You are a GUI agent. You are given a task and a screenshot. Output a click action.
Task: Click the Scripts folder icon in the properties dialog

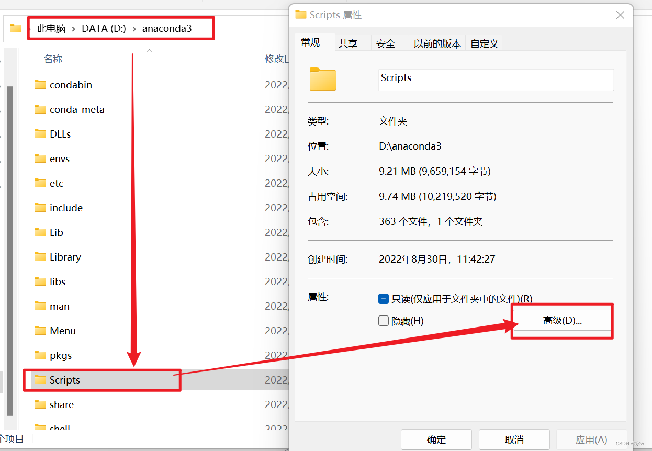(x=322, y=80)
